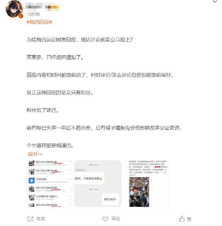
Task: Open the crowd photo post thumbnail
Action: pos(146,183)
